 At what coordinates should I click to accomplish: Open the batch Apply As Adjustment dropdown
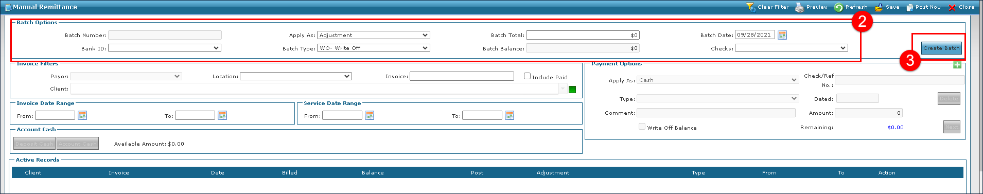[374, 35]
